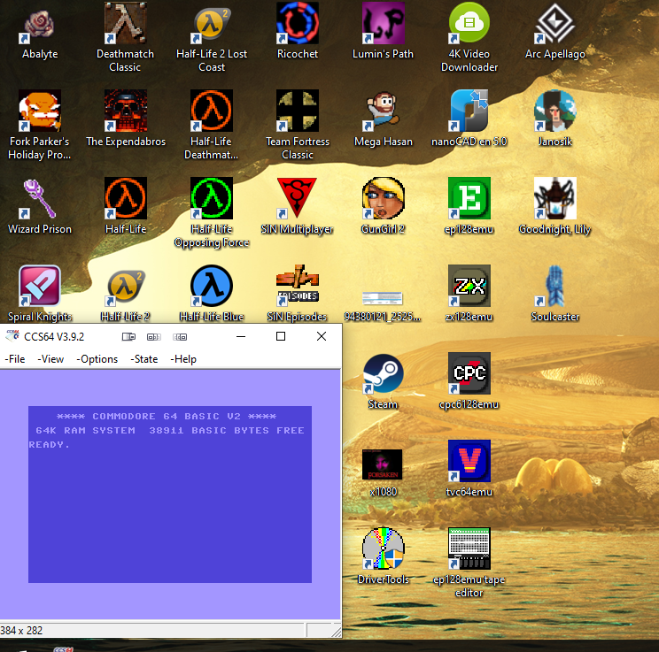Open the View menu in CCS64
Screen dimensions: 659x652
tap(50, 359)
